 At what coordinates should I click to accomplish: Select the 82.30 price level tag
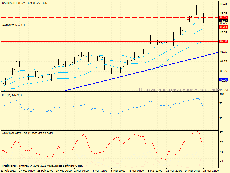(223, 41)
